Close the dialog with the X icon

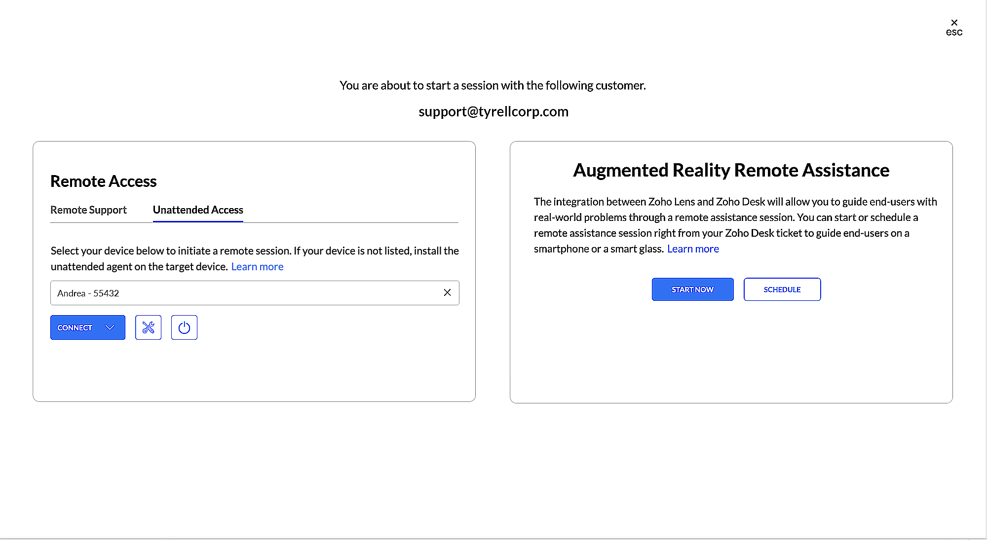pos(954,23)
